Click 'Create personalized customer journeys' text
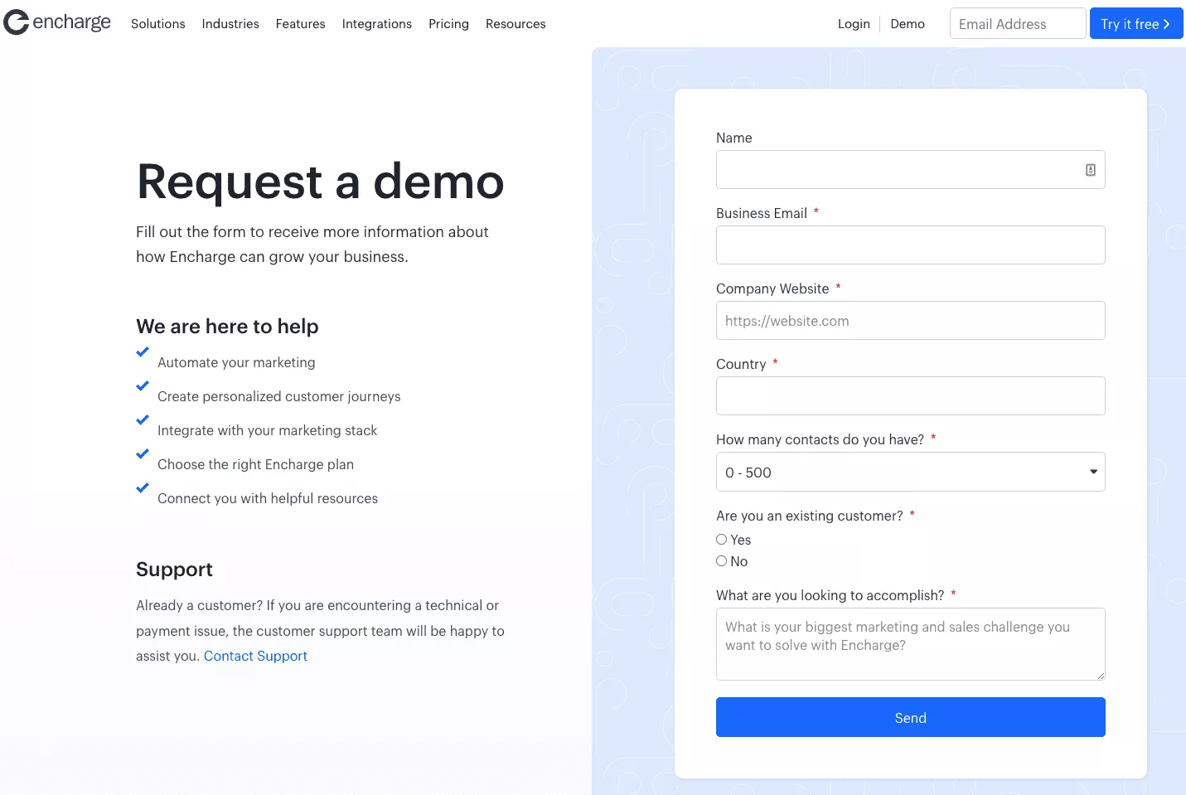This screenshot has width=1186, height=795. [x=278, y=396]
